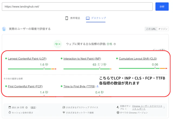Image resolution: width=173 pixels, height=120 pixels.
Task: Click the experimental flask icon beside TTFB
Action: click(x=97, y=86)
